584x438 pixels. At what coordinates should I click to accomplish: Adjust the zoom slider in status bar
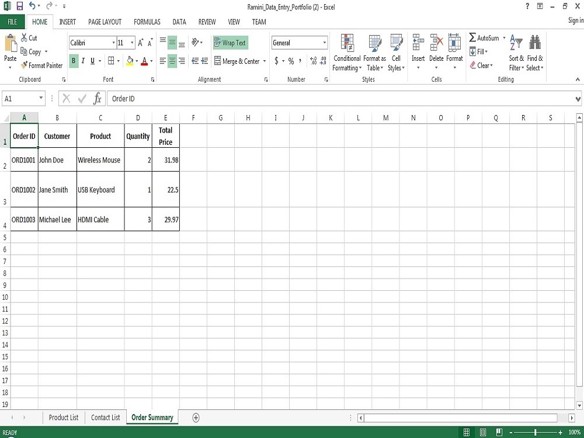pos(535,432)
